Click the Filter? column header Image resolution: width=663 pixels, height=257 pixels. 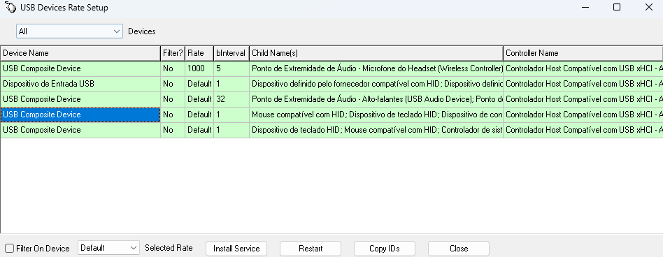(x=173, y=53)
